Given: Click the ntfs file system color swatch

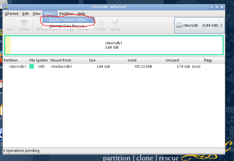Looking at the screenshot, I should click(x=32, y=66).
